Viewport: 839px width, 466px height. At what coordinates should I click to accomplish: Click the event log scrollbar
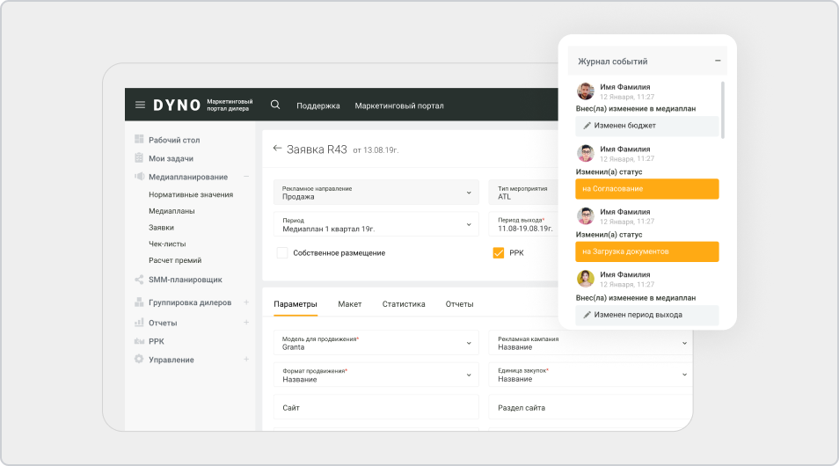[x=722, y=110]
